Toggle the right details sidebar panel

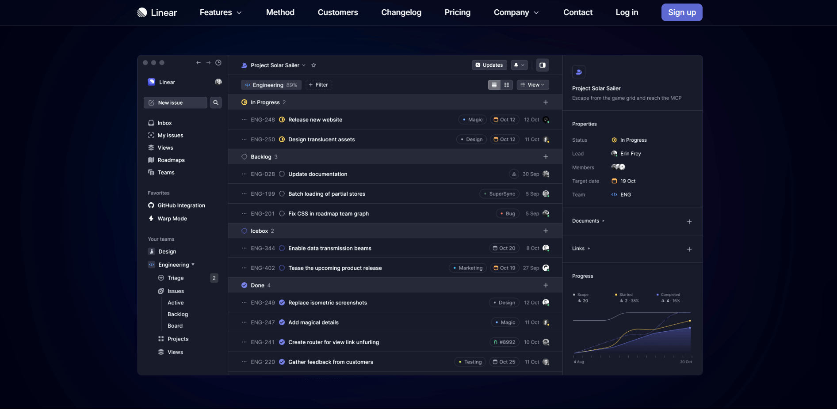pyautogui.click(x=542, y=65)
